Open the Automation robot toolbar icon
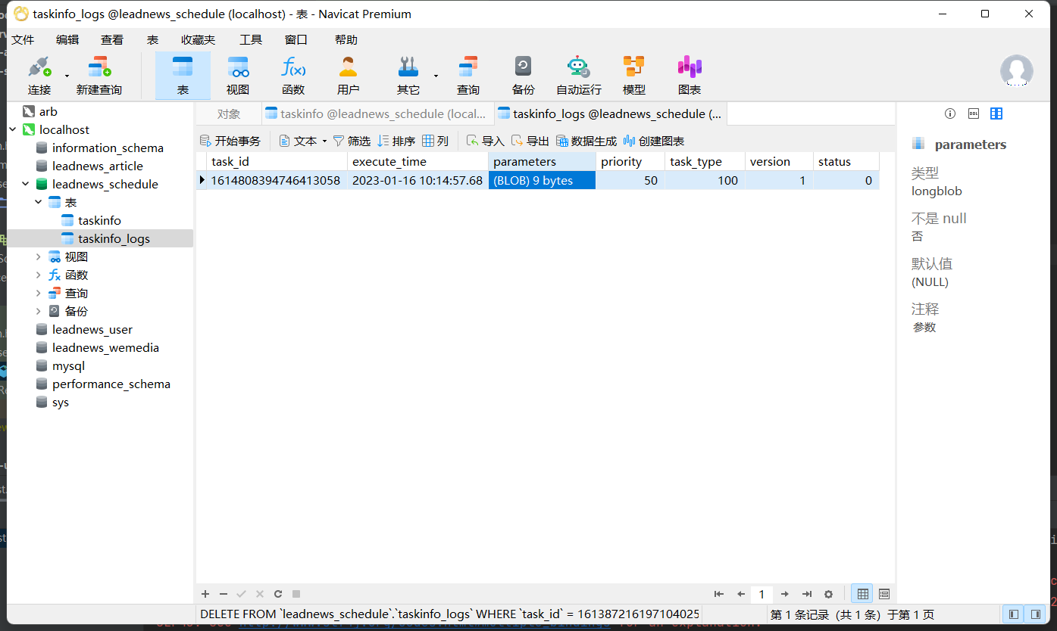The height and width of the screenshot is (631, 1057). 579,75
